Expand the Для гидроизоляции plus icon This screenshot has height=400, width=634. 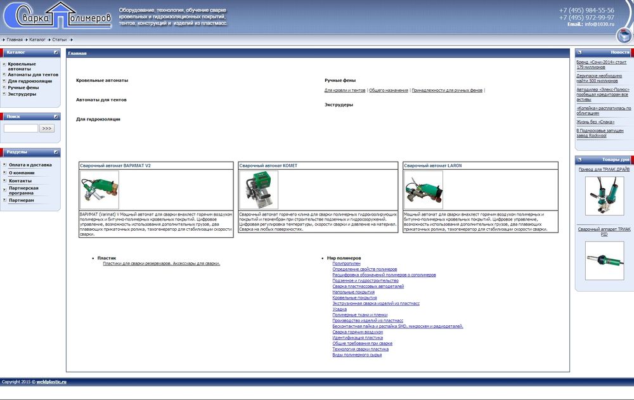(4, 81)
